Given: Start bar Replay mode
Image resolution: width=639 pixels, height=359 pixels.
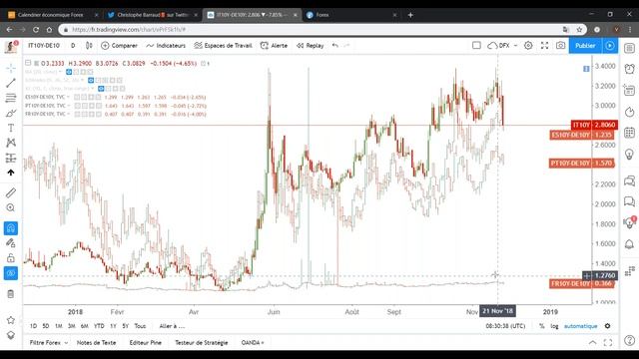Looking at the screenshot, I should 311,46.
